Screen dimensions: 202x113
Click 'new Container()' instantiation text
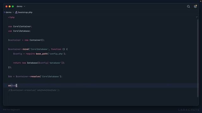pyautogui.click(x=34, y=40)
